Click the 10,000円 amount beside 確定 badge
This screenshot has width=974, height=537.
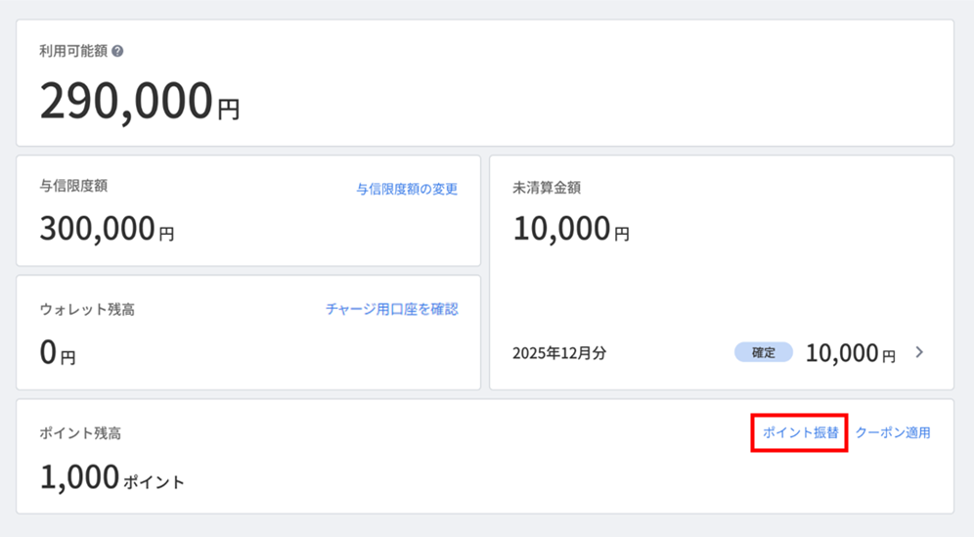tap(850, 354)
